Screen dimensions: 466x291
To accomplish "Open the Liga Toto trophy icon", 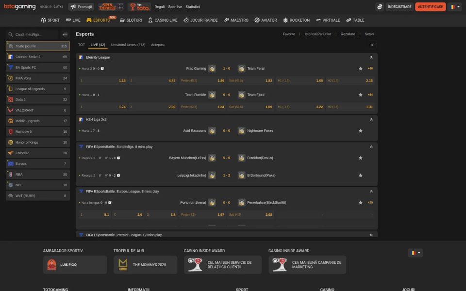I will pos(139,6).
